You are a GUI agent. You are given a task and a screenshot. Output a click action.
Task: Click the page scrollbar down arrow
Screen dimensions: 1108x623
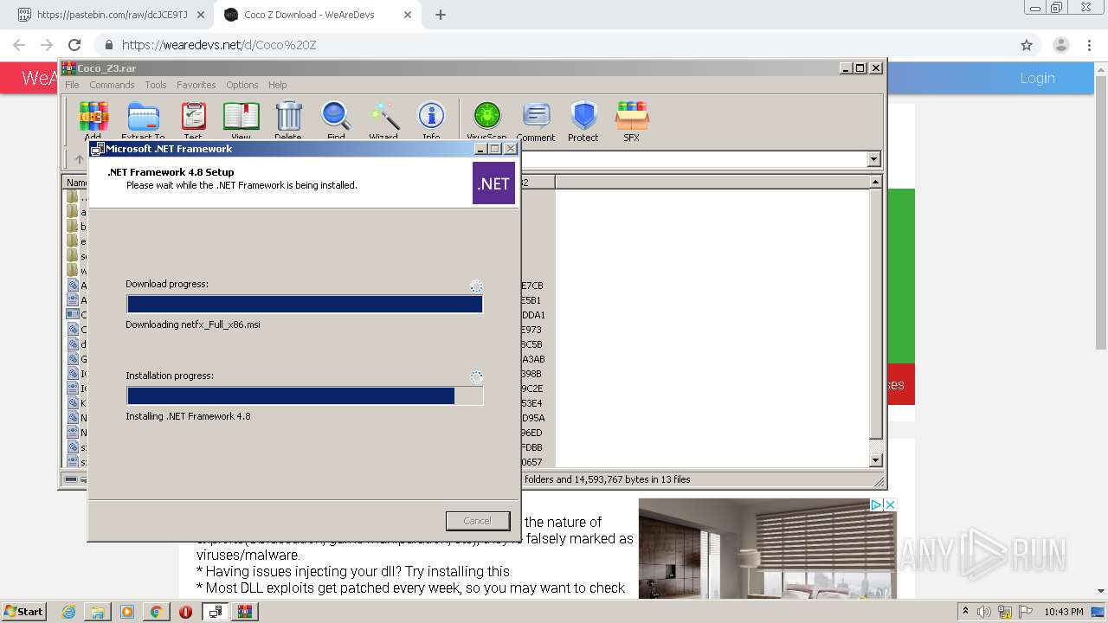coord(1101,592)
